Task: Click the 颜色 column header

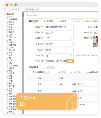Action: pos(40,78)
